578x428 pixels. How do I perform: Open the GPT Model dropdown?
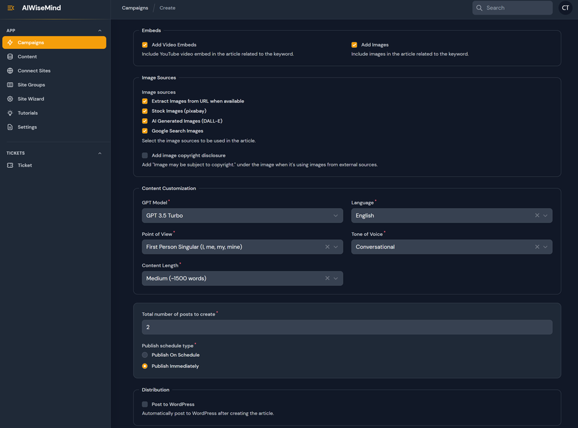242,215
